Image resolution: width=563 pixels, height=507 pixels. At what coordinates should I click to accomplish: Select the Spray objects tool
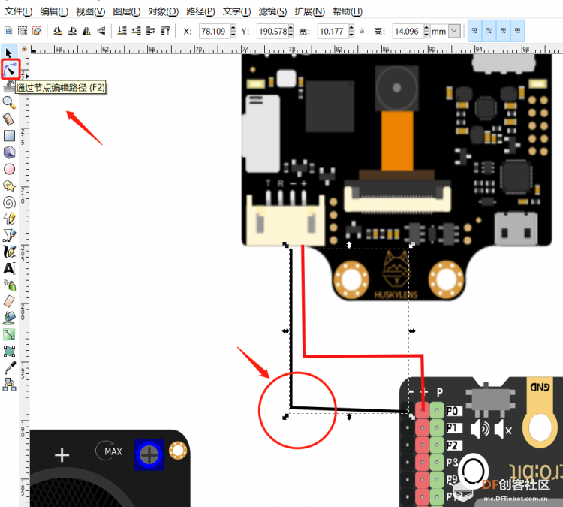[x=9, y=285]
